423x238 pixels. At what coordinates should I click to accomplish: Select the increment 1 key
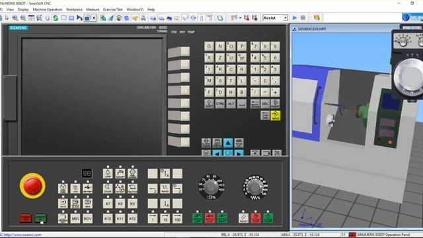pos(153,218)
